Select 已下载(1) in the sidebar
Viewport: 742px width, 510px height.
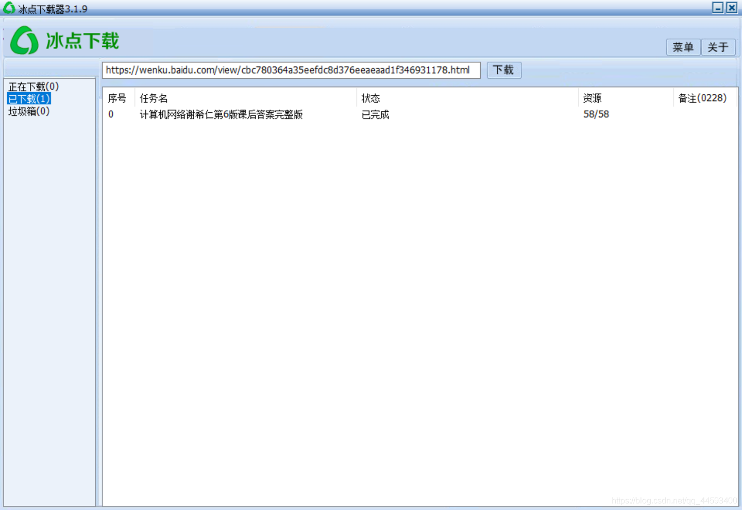pyautogui.click(x=29, y=98)
